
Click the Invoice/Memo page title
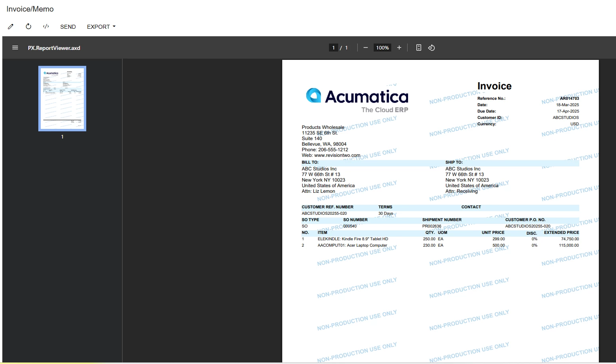[x=30, y=9]
